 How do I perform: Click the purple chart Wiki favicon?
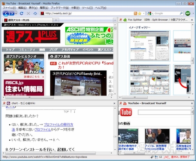click(x=9, y=103)
